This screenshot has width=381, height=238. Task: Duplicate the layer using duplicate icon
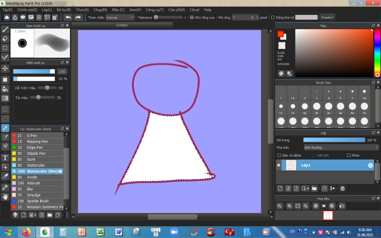pos(324,189)
